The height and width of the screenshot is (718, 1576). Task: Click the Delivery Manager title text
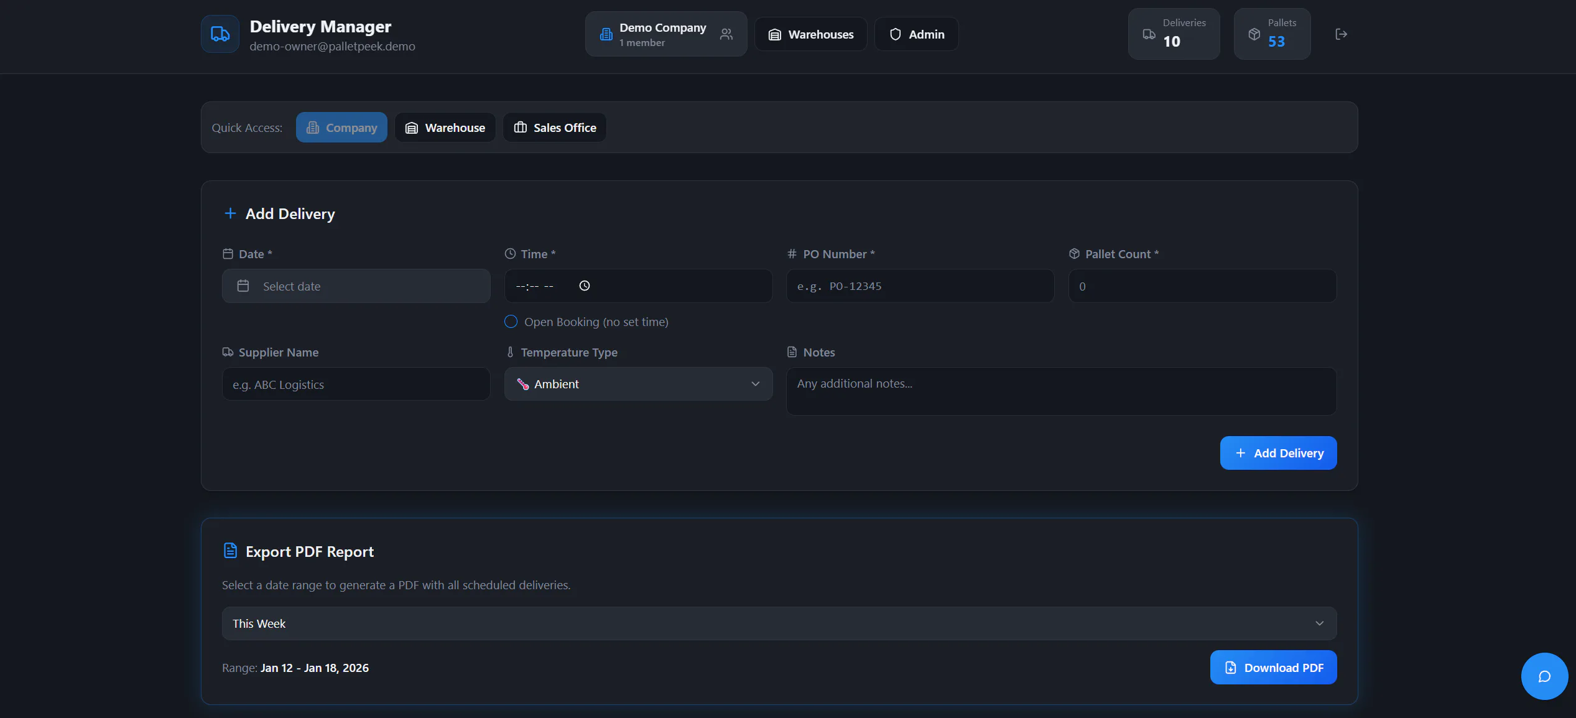pos(320,27)
